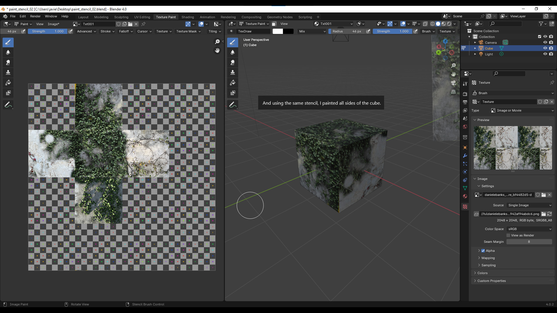Open the View Layer properties tab

point(465,110)
